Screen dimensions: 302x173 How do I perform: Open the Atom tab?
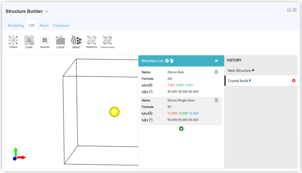point(44,26)
